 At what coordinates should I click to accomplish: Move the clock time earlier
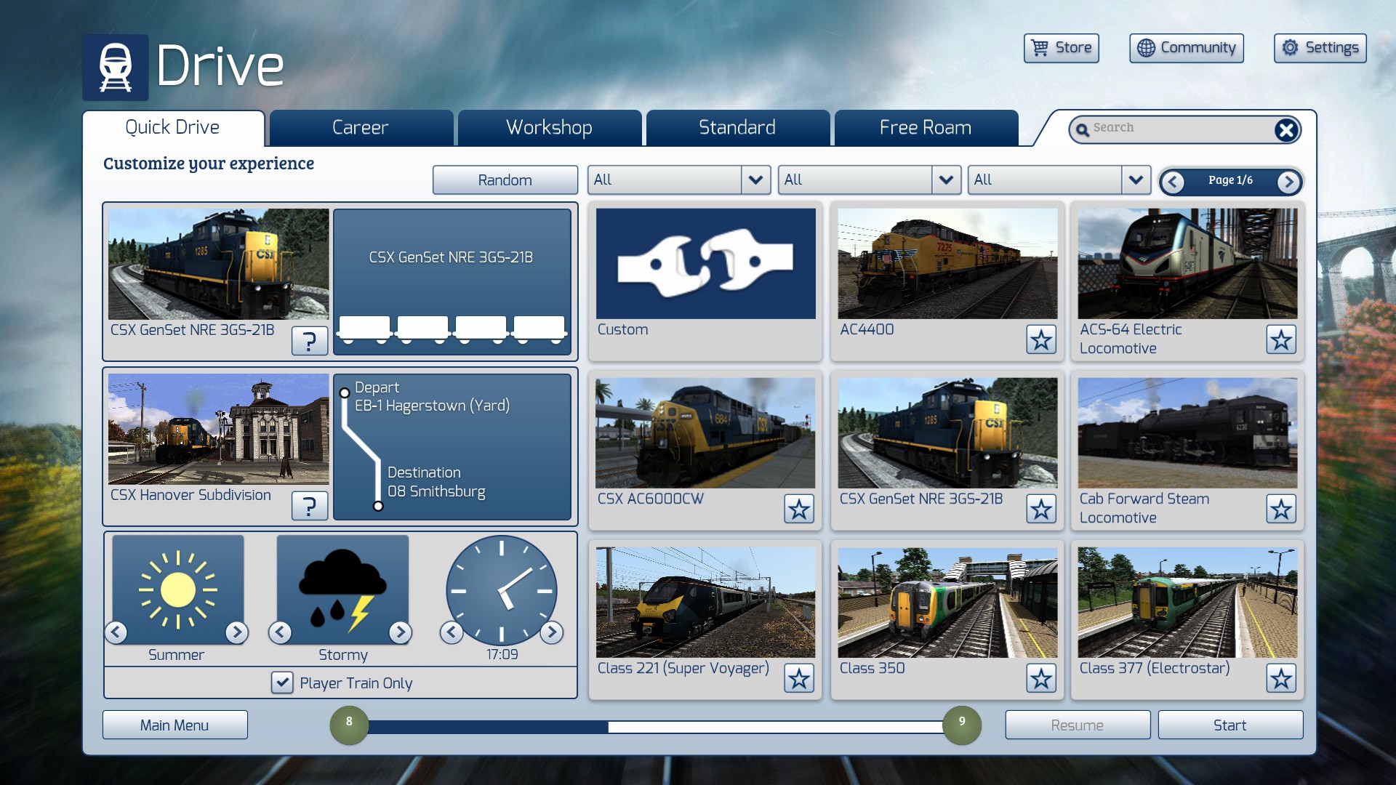pyautogui.click(x=452, y=632)
